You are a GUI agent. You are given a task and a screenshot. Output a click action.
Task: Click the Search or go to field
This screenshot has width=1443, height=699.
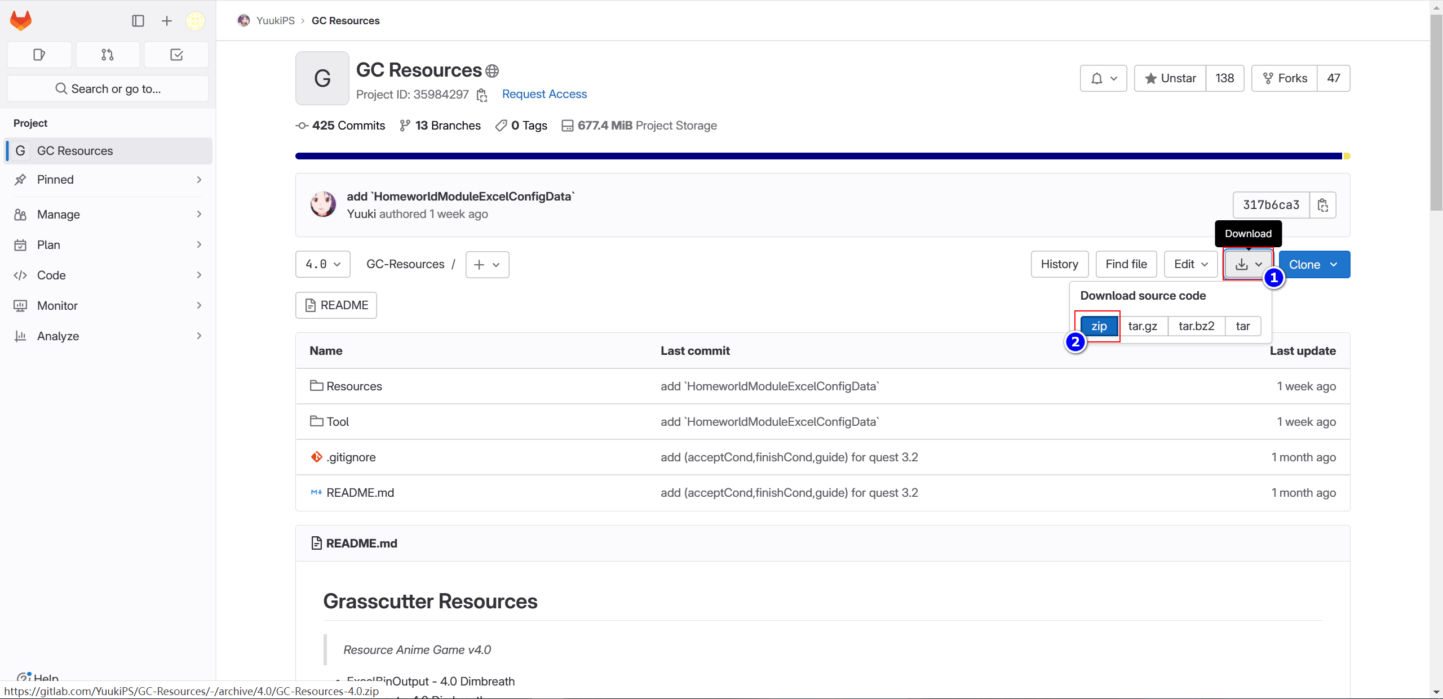[x=108, y=89]
